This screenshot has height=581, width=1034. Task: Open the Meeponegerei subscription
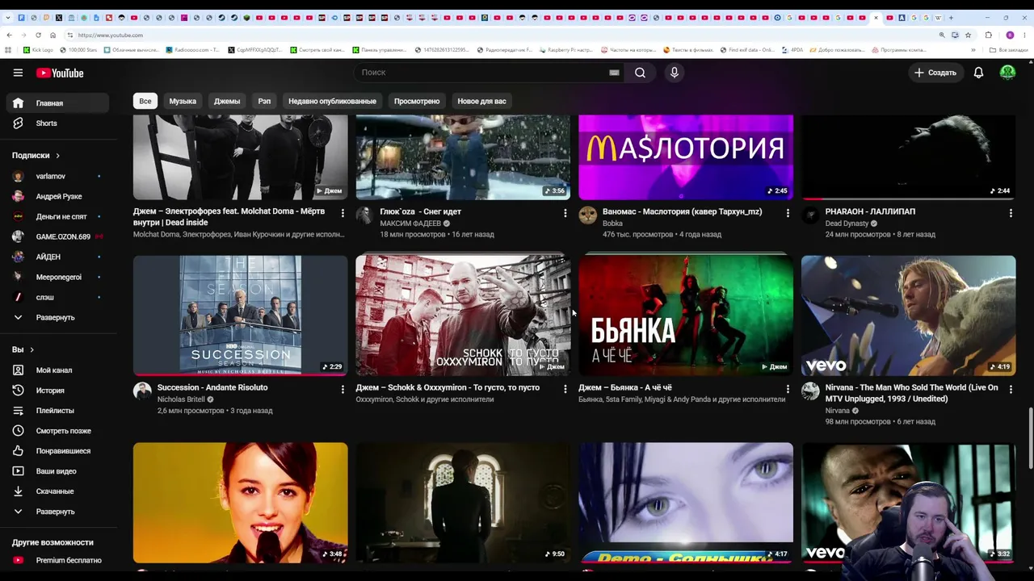[57, 278]
